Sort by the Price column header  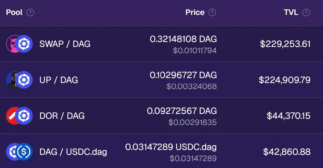195,12
